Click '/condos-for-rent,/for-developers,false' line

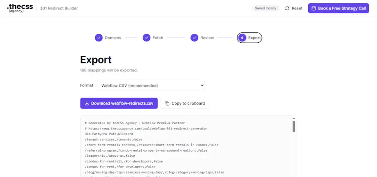click(120, 167)
